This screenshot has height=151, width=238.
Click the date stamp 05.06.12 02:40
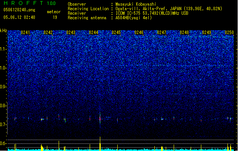19,17
